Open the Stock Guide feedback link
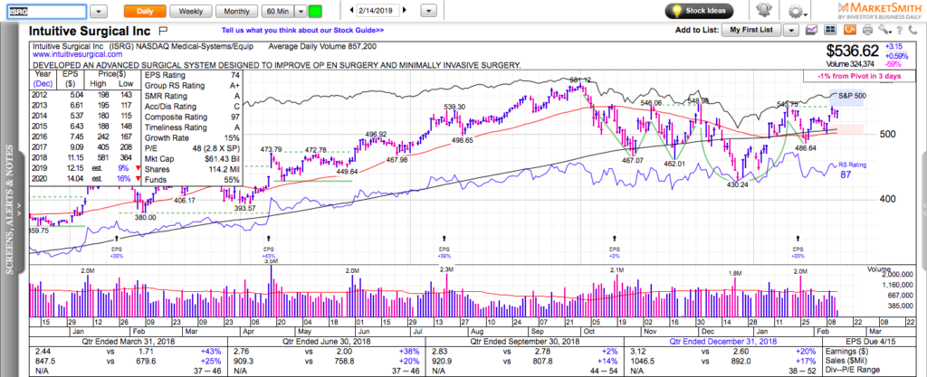This screenshot has height=377, width=927. tap(302, 30)
